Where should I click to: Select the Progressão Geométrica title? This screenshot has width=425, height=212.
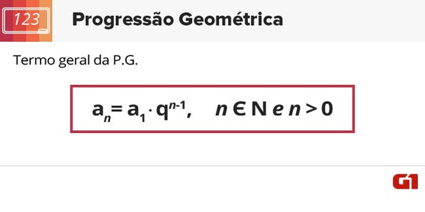coord(178,20)
